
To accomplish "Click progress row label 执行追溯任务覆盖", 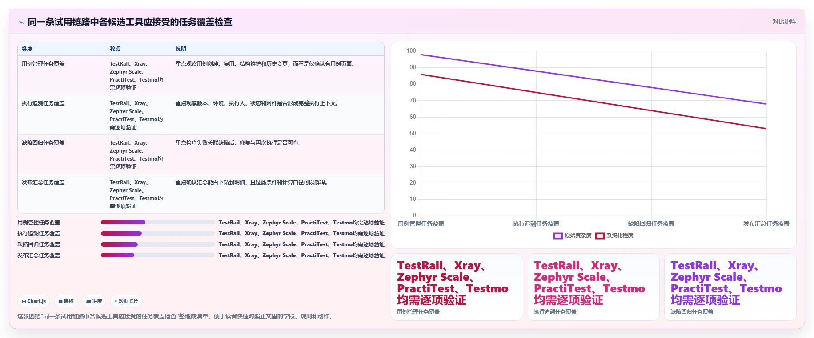I will pyautogui.click(x=39, y=233).
